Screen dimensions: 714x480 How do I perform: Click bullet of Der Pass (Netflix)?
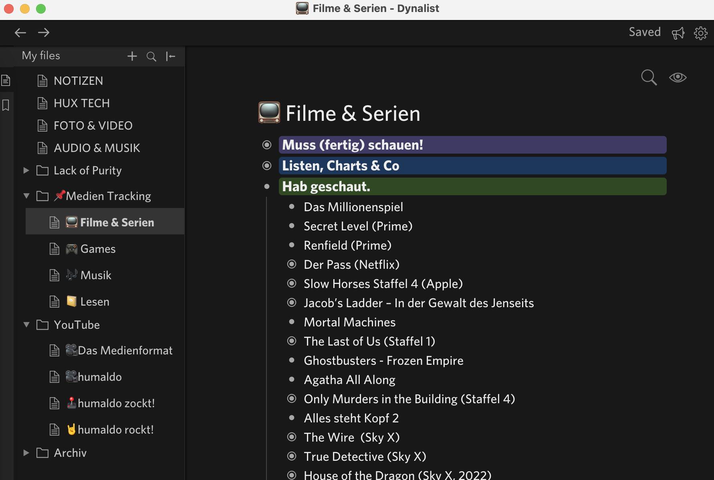click(292, 264)
